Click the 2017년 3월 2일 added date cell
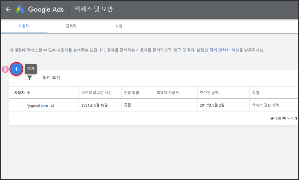 [212, 105]
